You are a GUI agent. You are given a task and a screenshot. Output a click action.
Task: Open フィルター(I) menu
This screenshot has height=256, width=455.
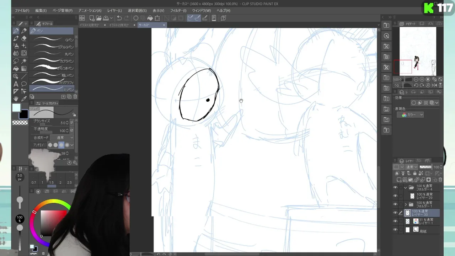(178, 10)
